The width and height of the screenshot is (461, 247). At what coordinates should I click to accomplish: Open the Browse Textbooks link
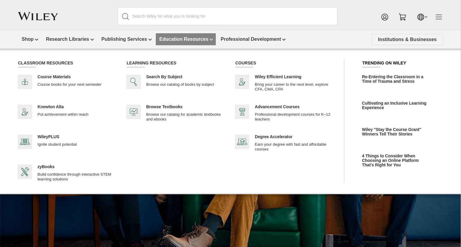click(x=164, y=107)
